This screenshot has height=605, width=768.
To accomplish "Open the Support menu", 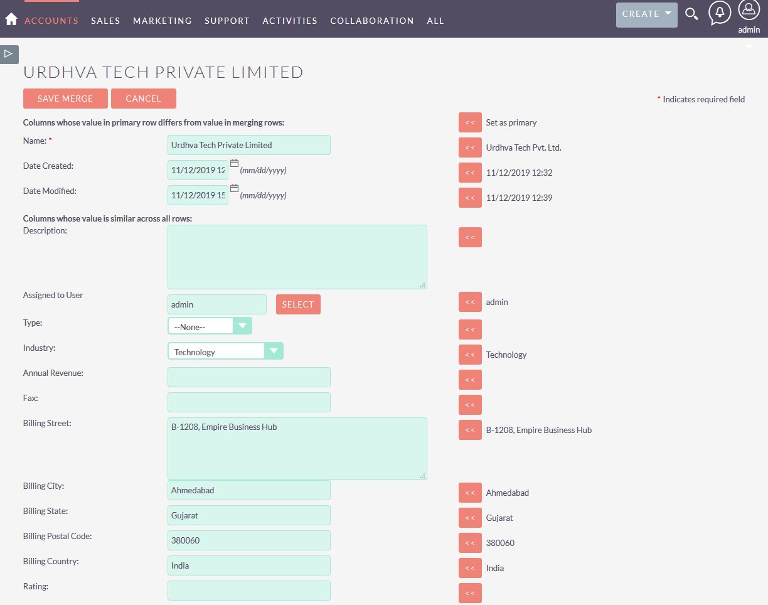I will (x=227, y=21).
